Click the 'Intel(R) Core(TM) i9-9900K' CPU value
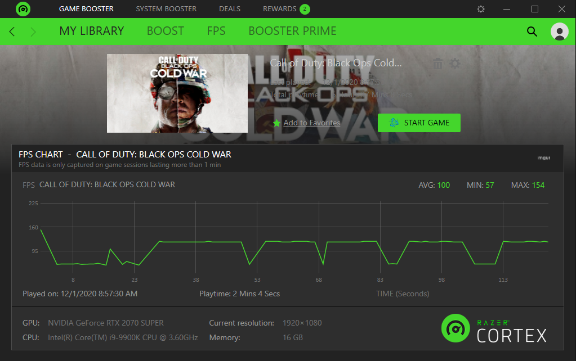Screen dimensions: 576x361 click(x=123, y=338)
